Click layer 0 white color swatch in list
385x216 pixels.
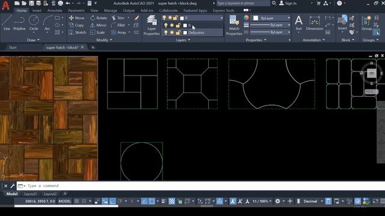click(185, 25)
